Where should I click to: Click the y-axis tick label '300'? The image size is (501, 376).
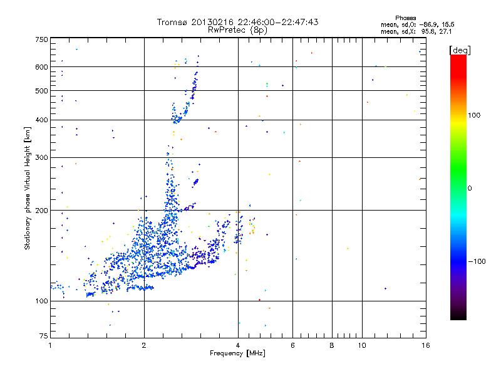(41, 158)
